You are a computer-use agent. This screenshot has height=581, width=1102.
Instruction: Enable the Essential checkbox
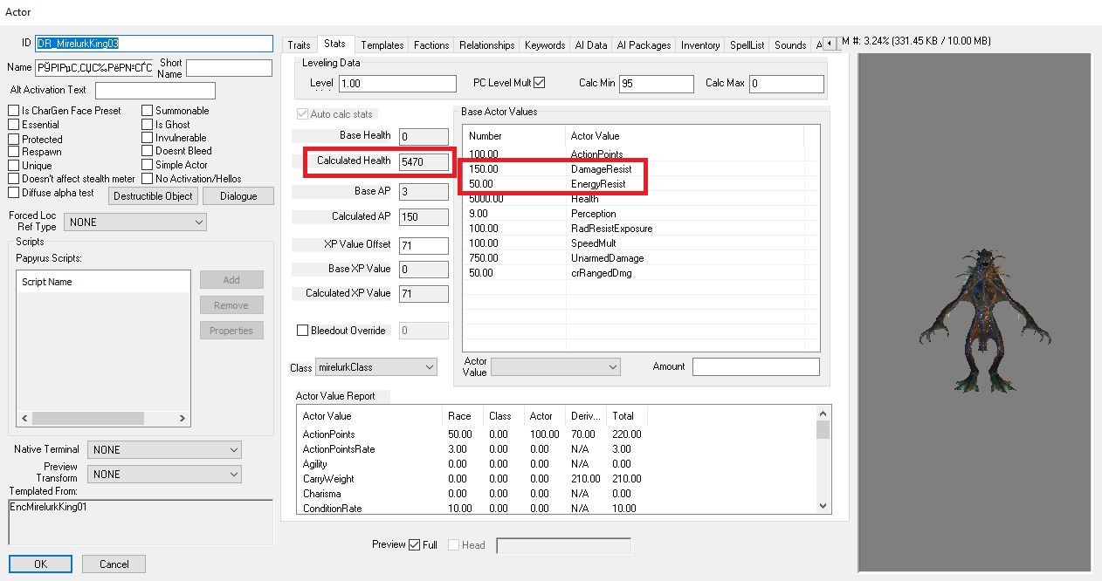pos(14,125)
